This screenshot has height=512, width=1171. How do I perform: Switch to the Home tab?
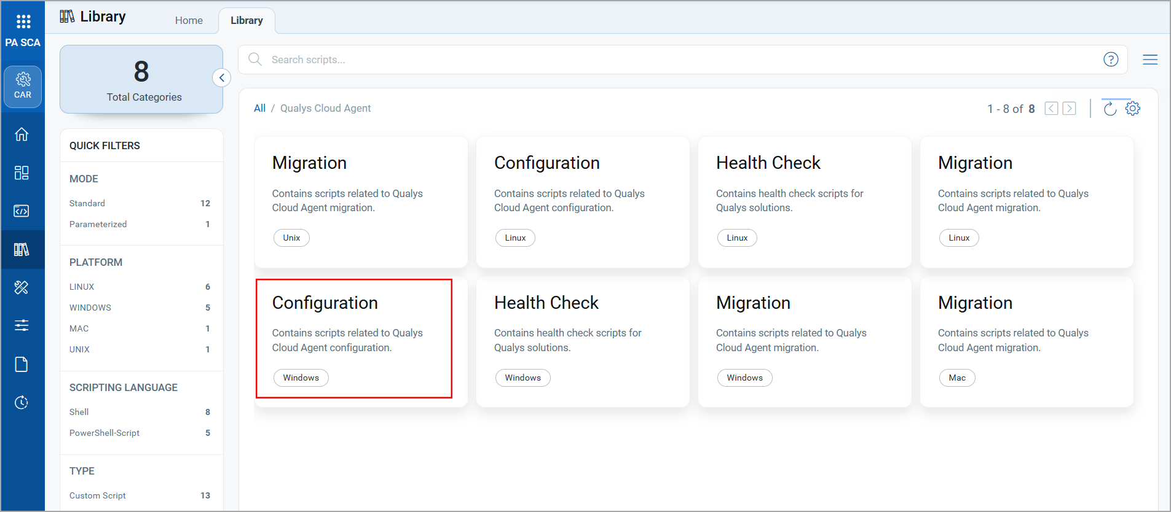(189, 20)
